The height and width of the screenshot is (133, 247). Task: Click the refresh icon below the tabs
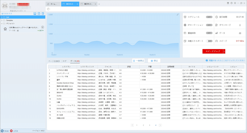[48, 9]
